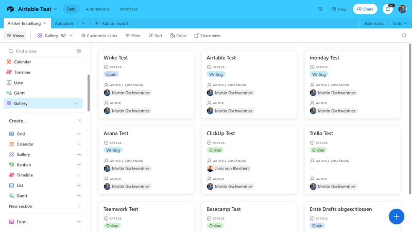Screen dimensions: 412x232
Task: Open base history clock icon
Action: [320, 9]
